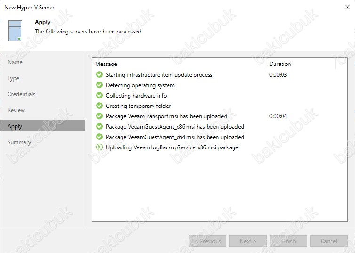355x253 pixels.
Task: Select 'Package VeeamTransport.msi has been uploaded' text
Action: coord(166,116)
